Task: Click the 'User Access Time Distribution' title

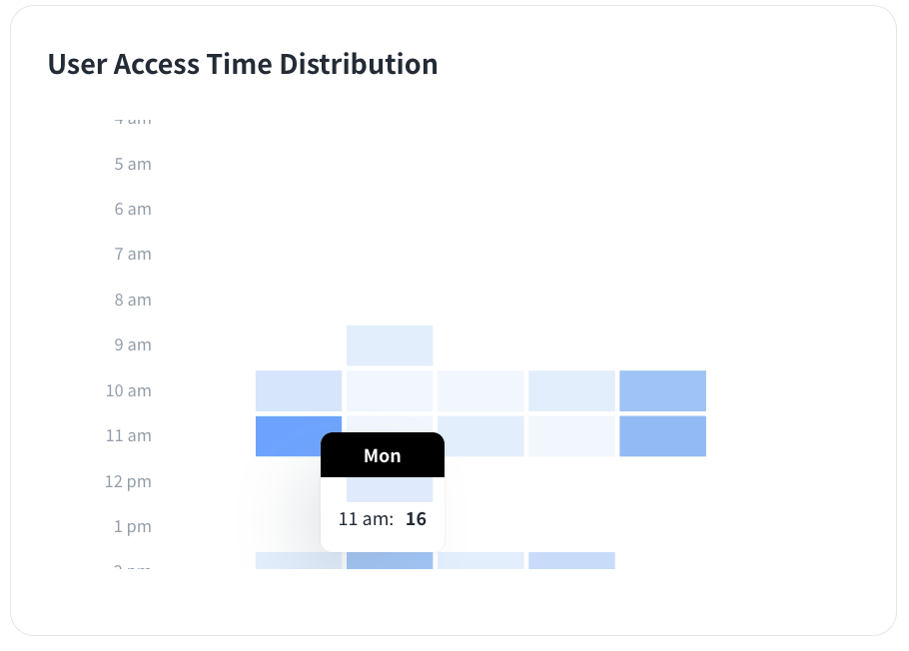Action: tap(243, 64)
